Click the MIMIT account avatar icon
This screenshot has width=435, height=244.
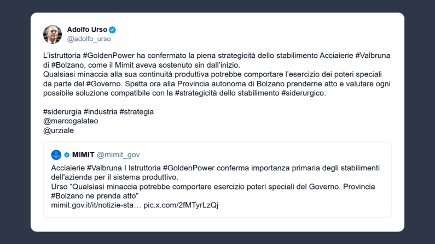point(56,154)
